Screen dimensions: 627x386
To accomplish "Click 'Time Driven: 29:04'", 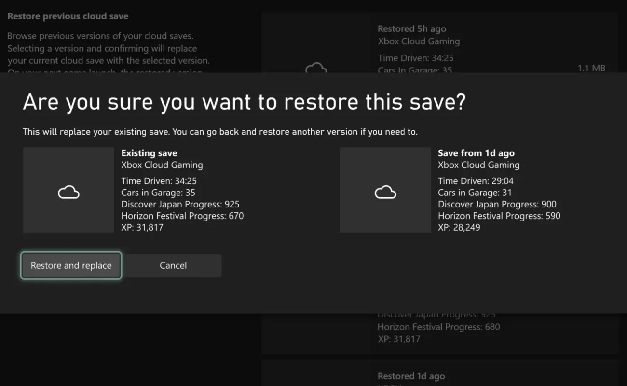I will (476, 181).
